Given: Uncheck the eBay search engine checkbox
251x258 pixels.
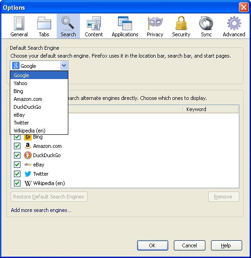Looking at the screenshot, I should coord(17,165).
